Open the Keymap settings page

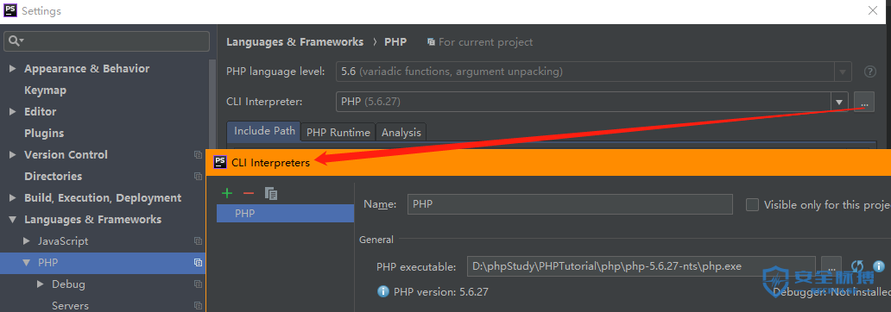[46, 90]
